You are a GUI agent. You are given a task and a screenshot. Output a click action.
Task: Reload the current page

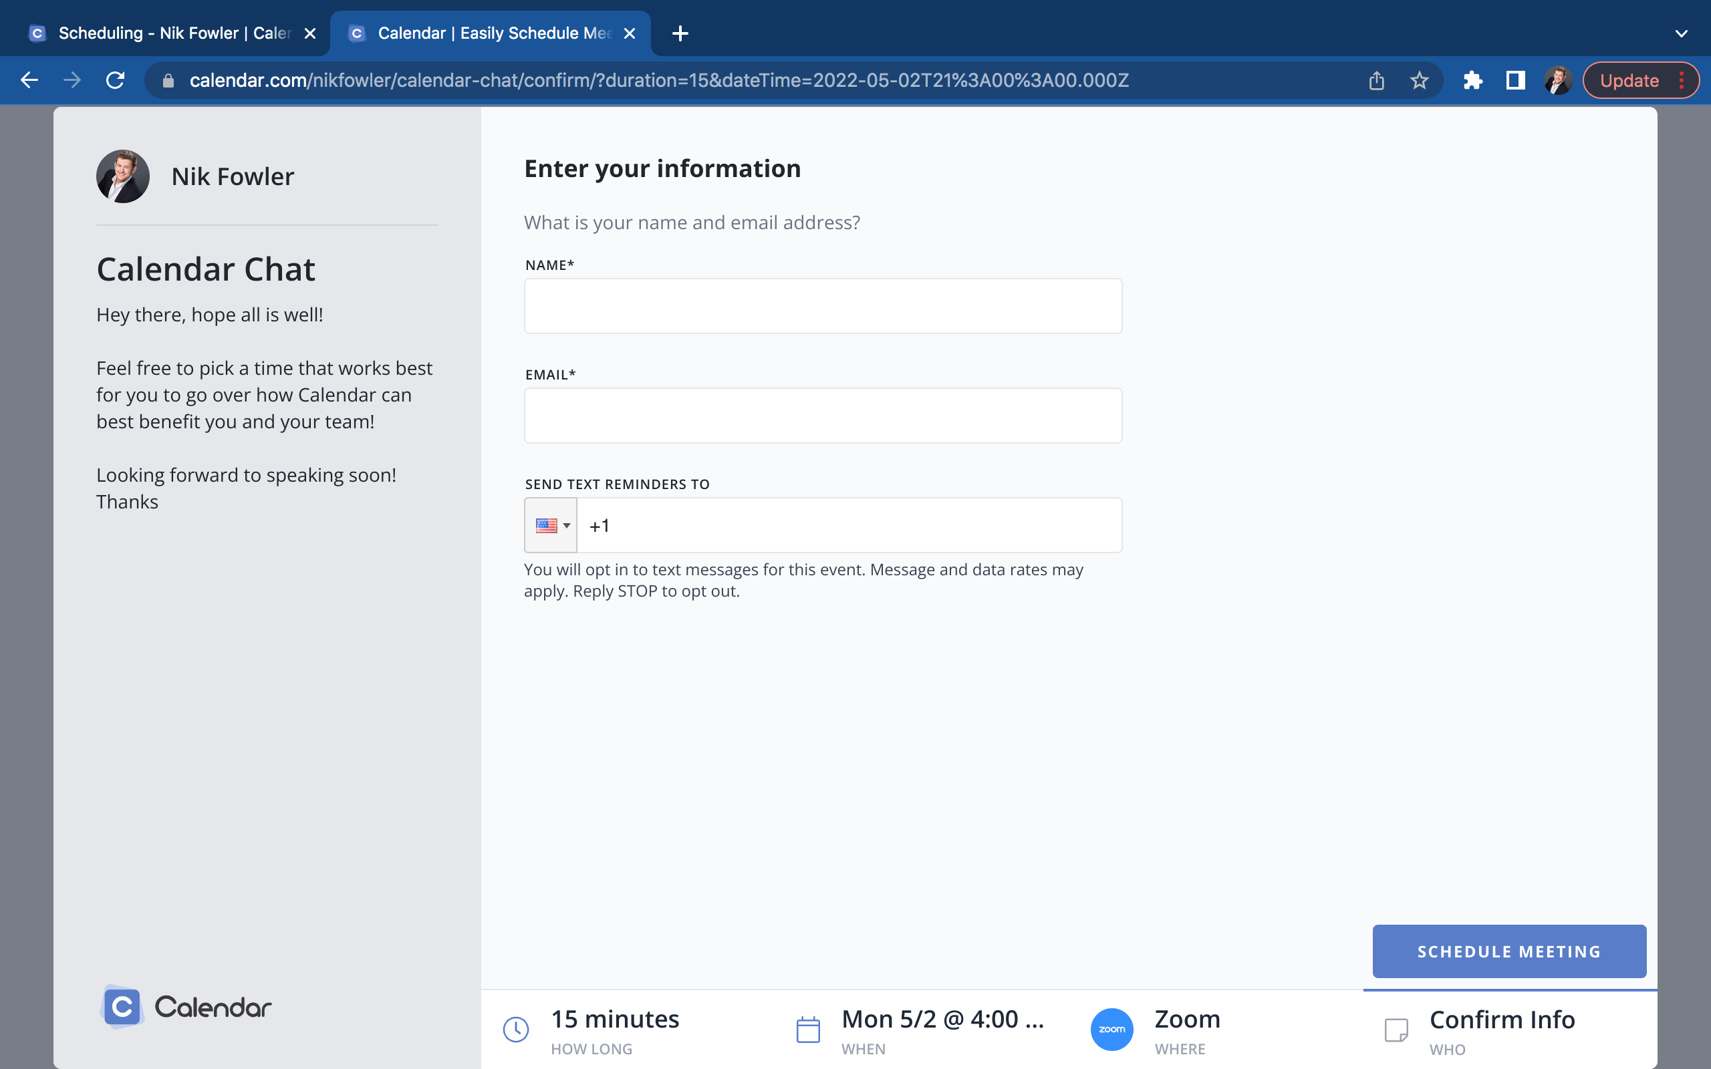point(115,81)
